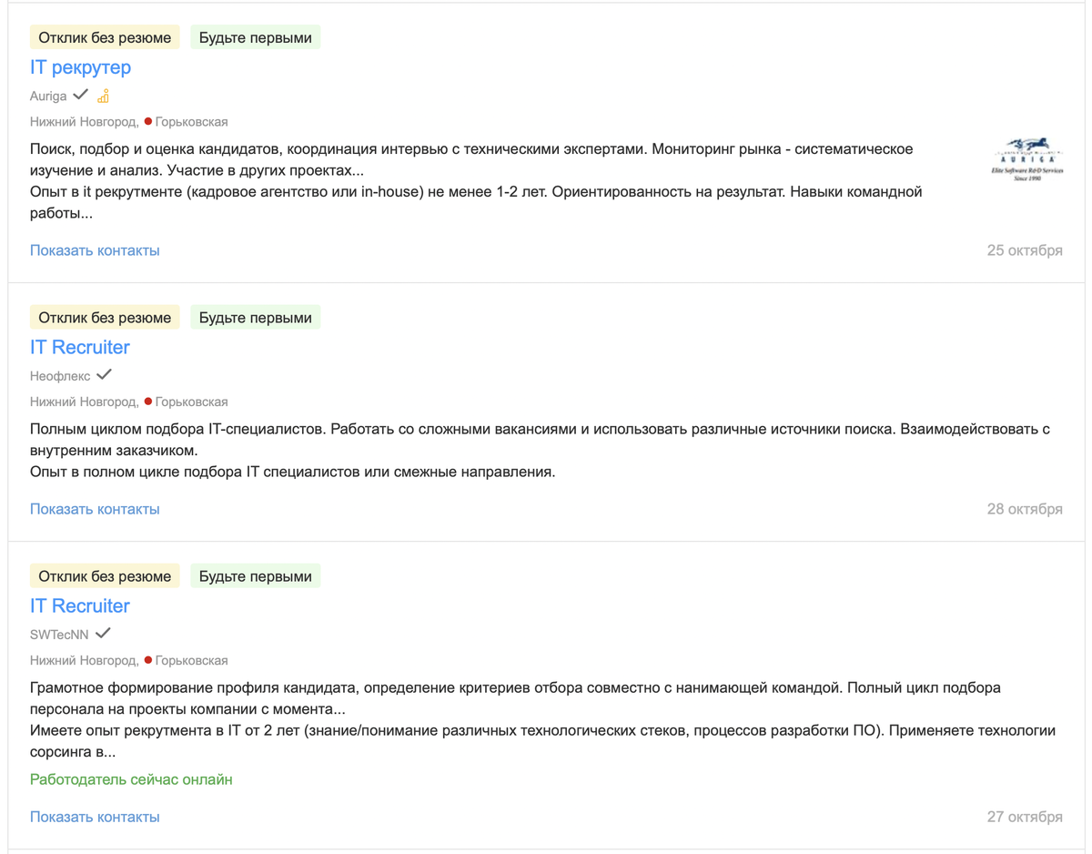The width and height of the screenshot is (1092, 854).
Task: Show contacts for the Auriga vacancy
Action: (x=95, y=249)
